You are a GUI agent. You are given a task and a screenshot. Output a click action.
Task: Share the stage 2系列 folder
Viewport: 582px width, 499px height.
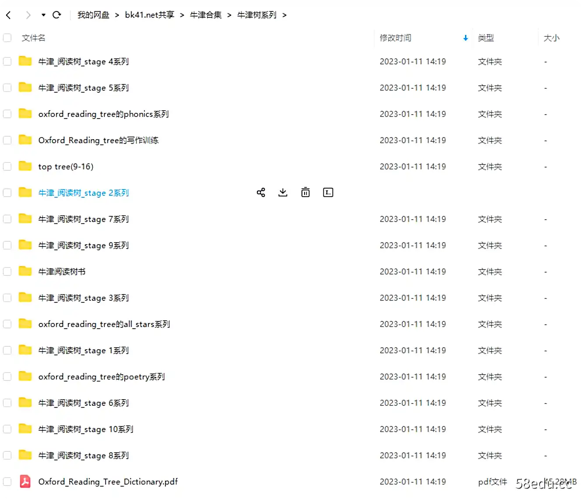(x=261, y=193)
